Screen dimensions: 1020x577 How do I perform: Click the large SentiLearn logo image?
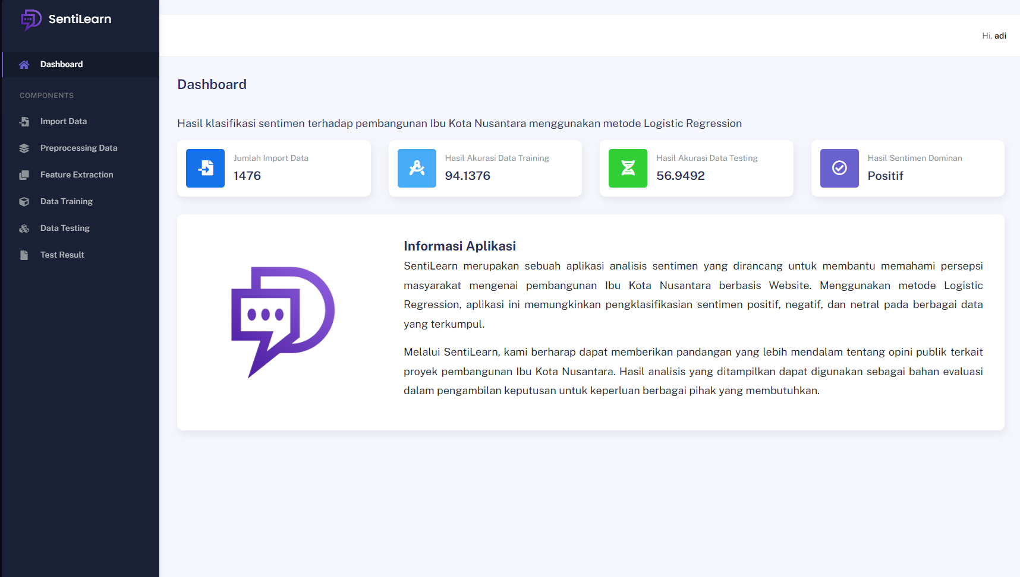coord(283,322)
